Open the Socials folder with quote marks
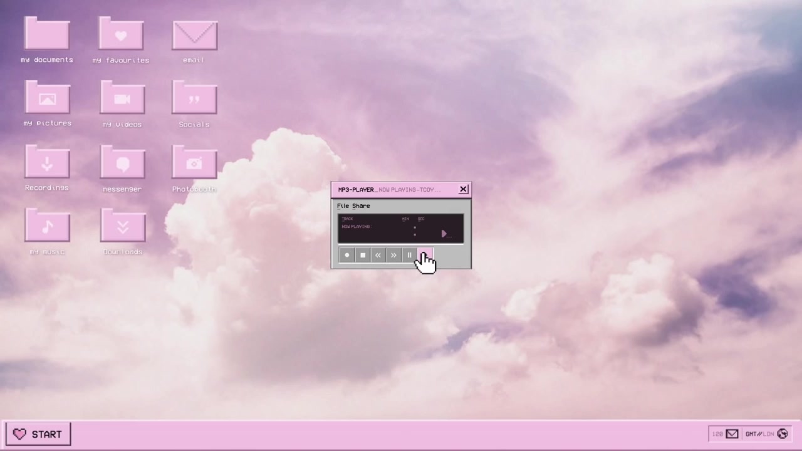This screenshot has width=802, height=451. (x=194, y=98)
